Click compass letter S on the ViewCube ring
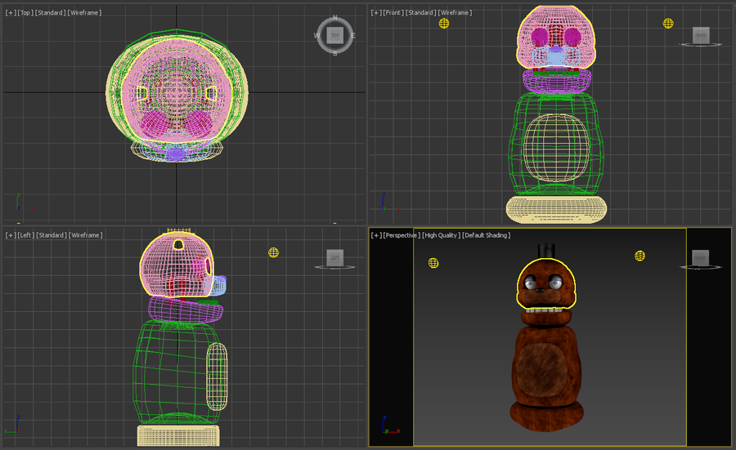Screen dimensions: 736x450 click(x=334, y=53)
